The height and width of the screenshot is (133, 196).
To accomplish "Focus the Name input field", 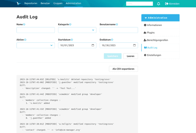I will tap(36, 30).
